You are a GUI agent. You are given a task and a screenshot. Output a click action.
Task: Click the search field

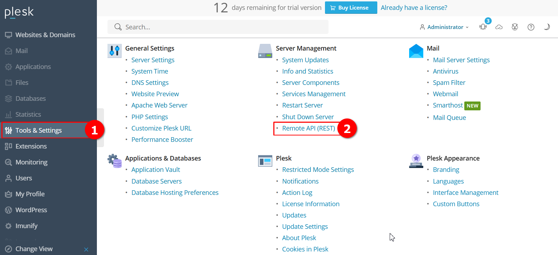218,27
